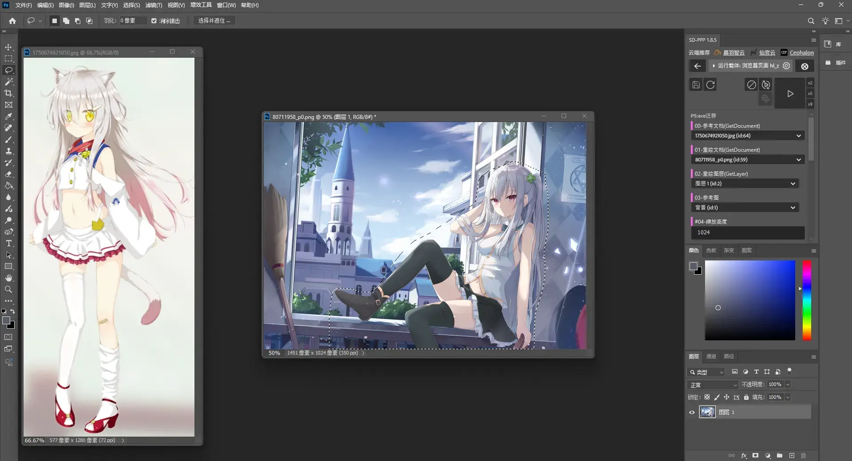Toggle the 消除锯齿 anti-alias checkbox
Image resolution: width=852 pixels, height=461 pixels.
[x=154, y=21]
